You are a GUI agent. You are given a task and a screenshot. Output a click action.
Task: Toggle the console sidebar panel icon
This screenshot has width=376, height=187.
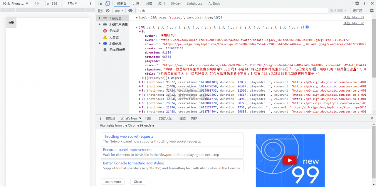point(100,11)
